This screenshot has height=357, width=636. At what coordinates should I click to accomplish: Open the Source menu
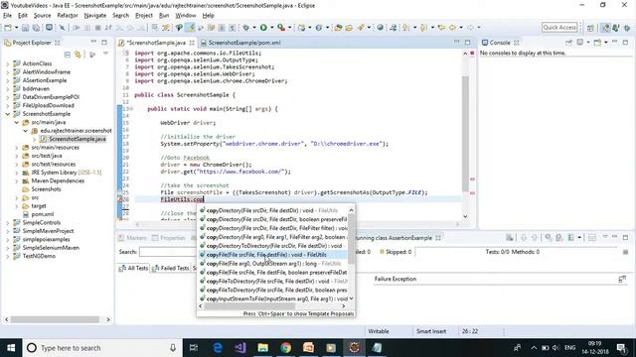click(x=42, y=16)
